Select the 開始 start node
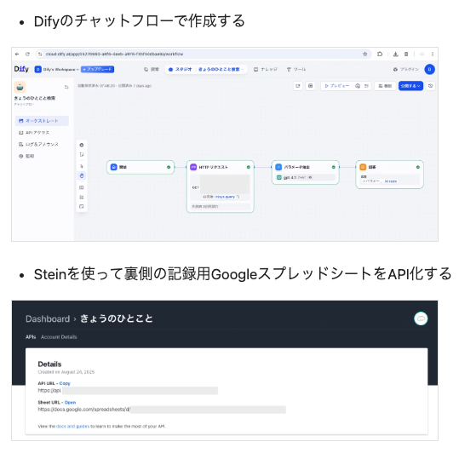459x453 pixels. point(141,167)
